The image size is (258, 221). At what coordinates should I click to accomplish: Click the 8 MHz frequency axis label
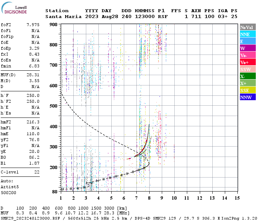pos(149,198)
